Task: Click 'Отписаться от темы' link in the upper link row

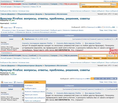Action: pyautogui.click(x=9, y=30)
